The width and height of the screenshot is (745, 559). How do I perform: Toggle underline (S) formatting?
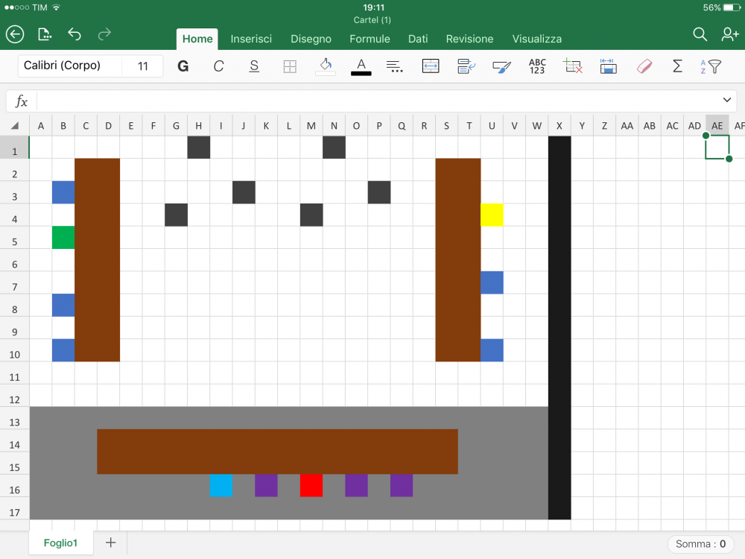(254, 66)
